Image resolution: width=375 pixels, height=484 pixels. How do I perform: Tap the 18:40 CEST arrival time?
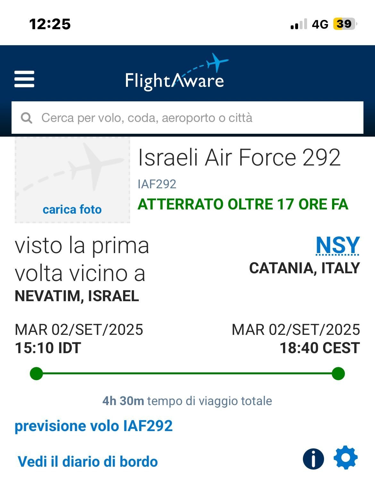[x=320, y=348]
